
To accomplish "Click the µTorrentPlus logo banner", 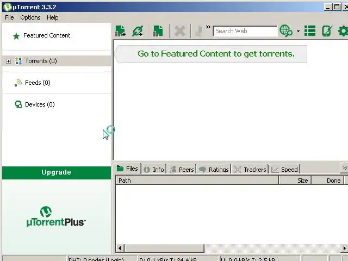I will tap(56, 216).
